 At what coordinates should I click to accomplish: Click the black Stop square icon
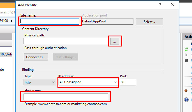[186, 60]
